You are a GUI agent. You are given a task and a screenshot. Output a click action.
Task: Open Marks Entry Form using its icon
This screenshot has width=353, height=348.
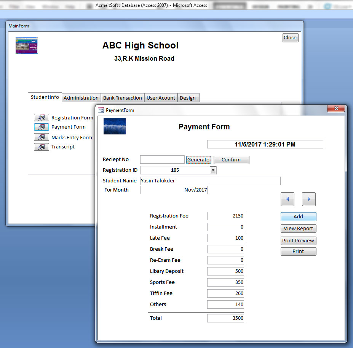(x=42, y=137)
